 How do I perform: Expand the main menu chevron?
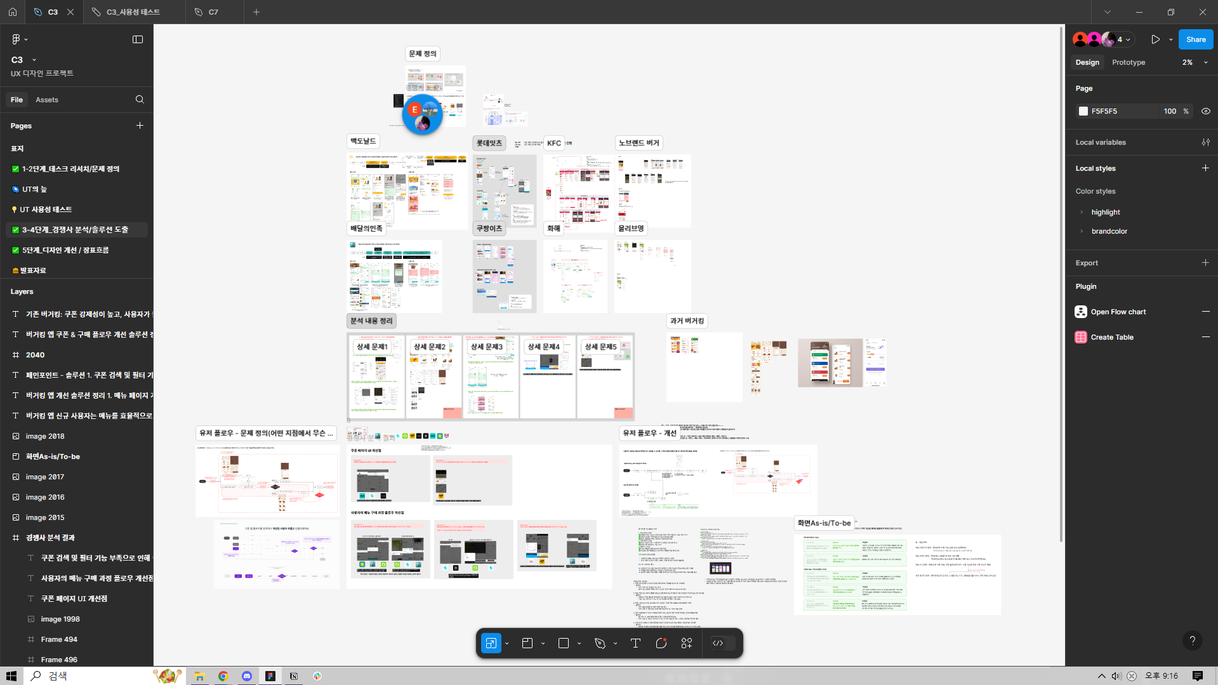tap(26, 39)
